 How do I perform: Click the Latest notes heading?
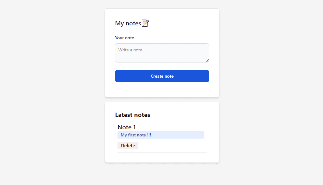point(133,115)
